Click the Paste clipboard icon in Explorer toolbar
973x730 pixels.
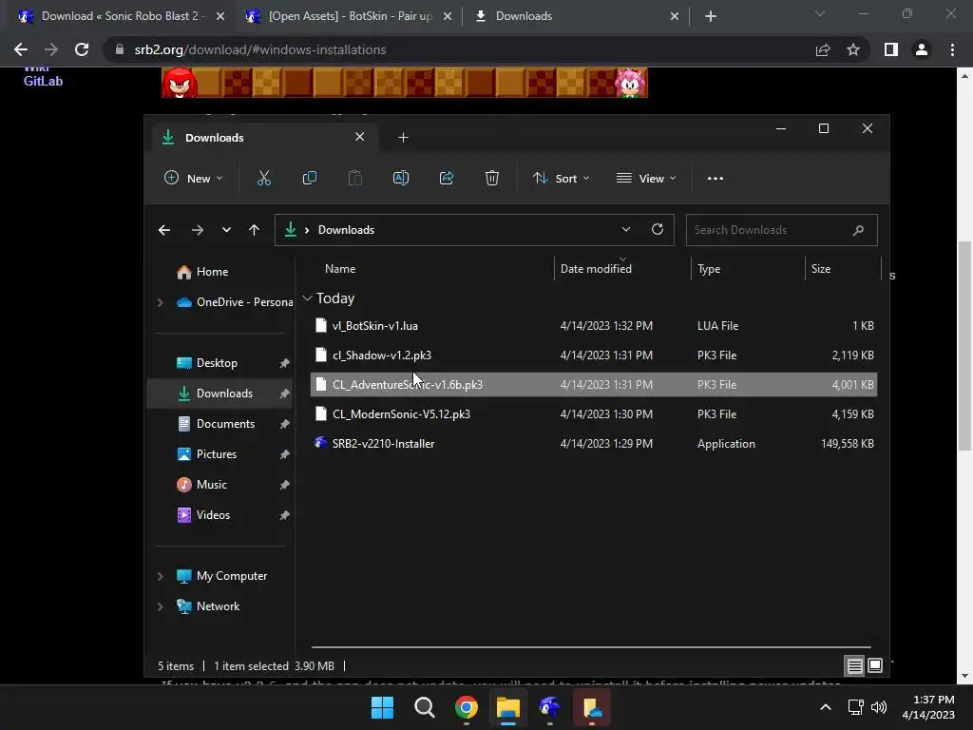(x=355, y=178)
